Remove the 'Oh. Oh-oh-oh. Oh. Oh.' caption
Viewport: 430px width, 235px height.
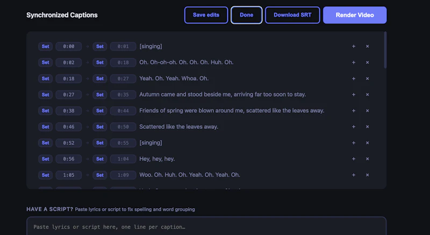(367, 62)
